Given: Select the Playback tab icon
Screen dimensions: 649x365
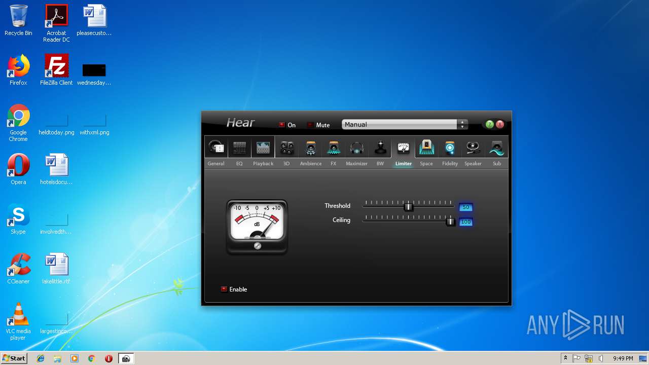Looking at the screenshot, I should click(x=263, y=148).
